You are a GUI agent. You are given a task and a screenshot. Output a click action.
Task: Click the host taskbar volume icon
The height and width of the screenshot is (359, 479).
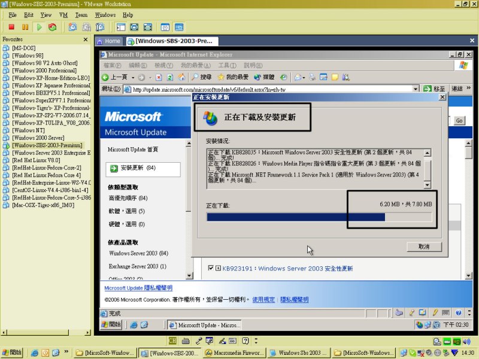pyautogui.click(x=466, y=341)
